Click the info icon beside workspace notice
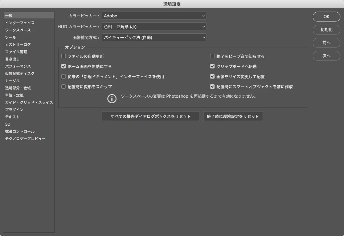Screen dimensions: 344x236 click(x=112, y=99)
